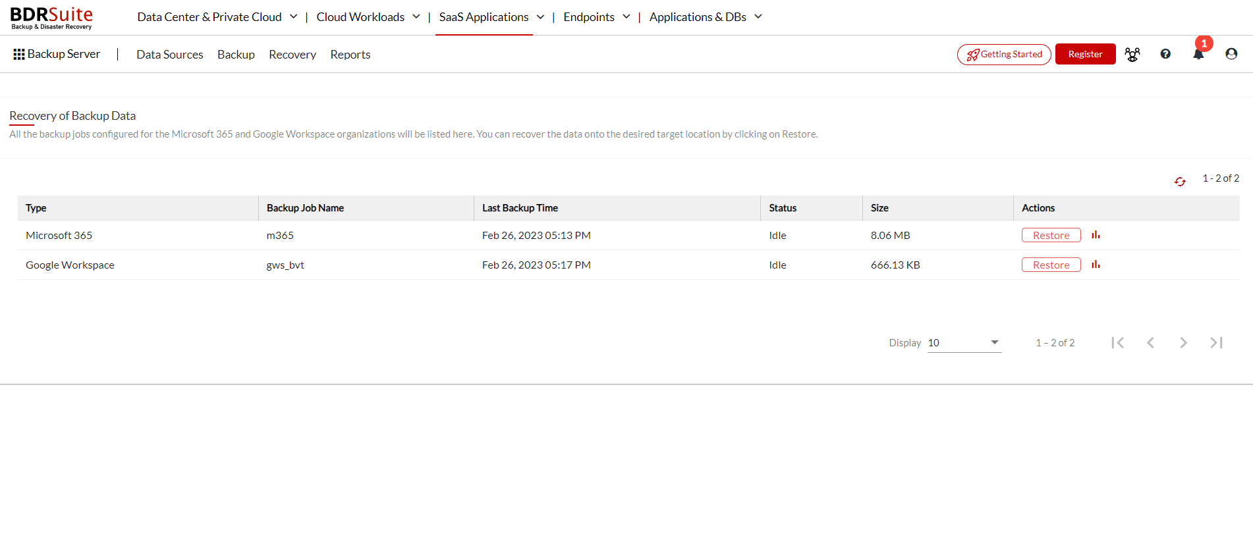Screen dimensions: 1253x551
Task: Click the help question mark icon
Action: click(x=1165, y=54)
